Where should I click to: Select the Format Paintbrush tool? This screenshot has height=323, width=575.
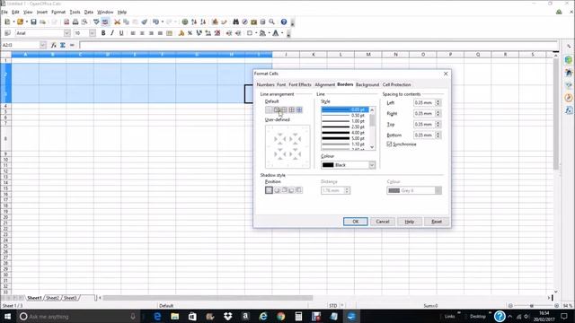145,22
